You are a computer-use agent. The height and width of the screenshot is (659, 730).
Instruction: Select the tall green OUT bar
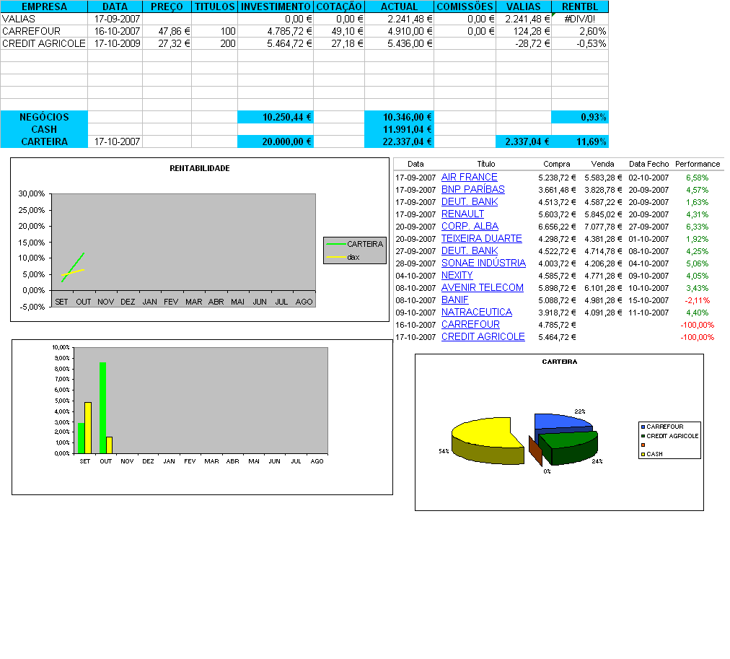pyautogui.click(x=103, y=408)
